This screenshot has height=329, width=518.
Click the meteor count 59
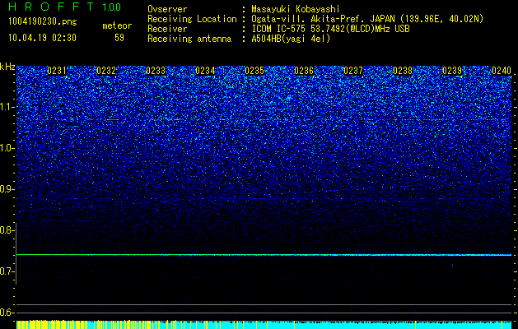click(x=119, y=38)
